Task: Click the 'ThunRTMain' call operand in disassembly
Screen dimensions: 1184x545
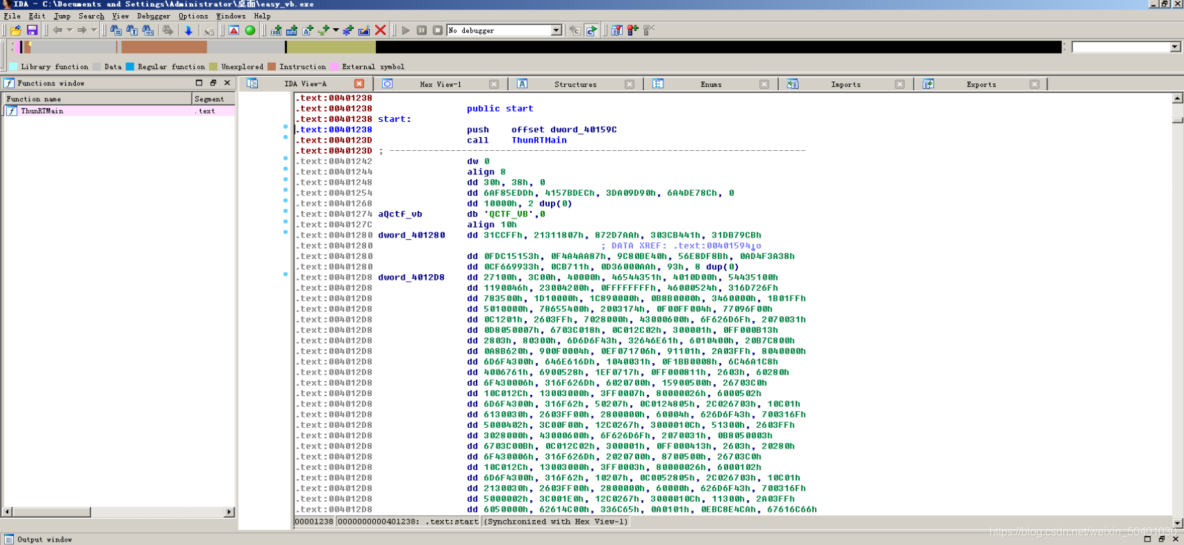Action: tap(539, 141)
